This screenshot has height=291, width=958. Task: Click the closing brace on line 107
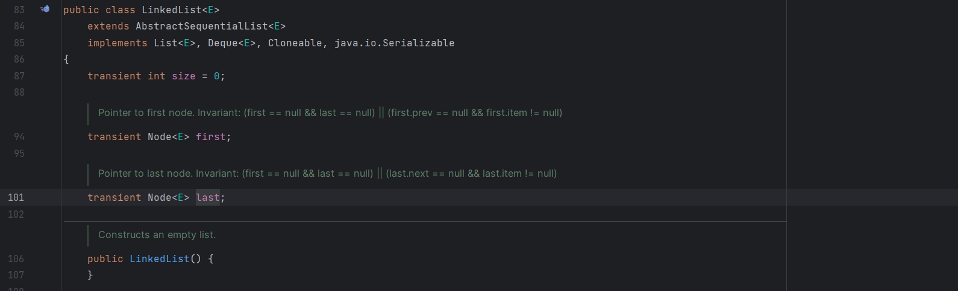(x=90, y=275)
